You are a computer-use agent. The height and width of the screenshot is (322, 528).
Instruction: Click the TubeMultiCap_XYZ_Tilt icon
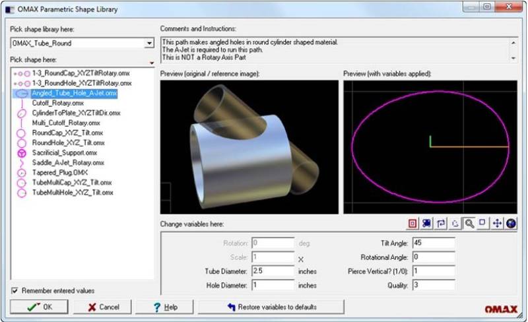(22, 183)
